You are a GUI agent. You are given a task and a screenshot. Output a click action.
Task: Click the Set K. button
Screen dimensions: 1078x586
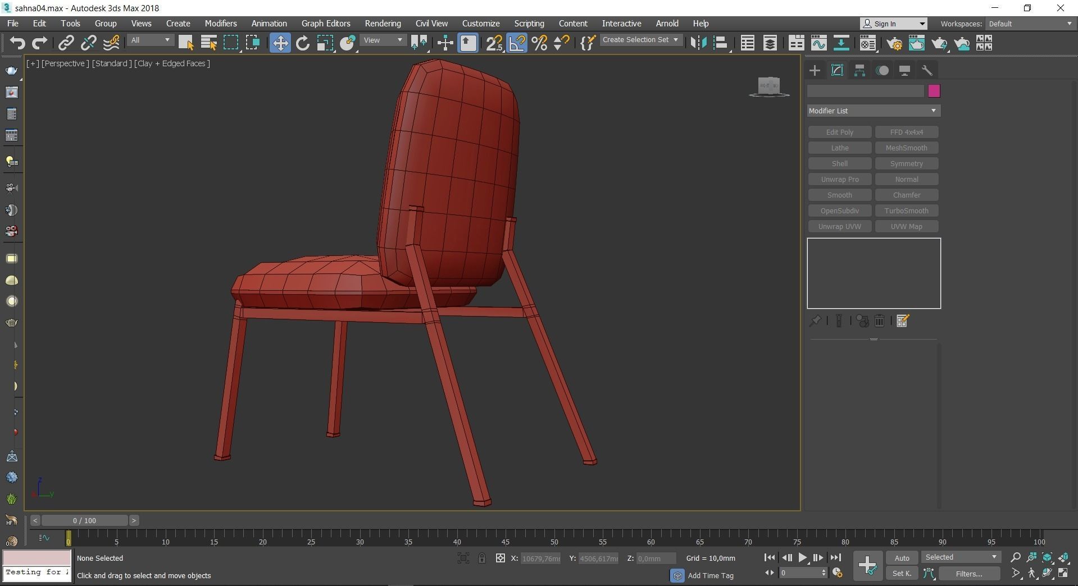[x=902, y=573]
